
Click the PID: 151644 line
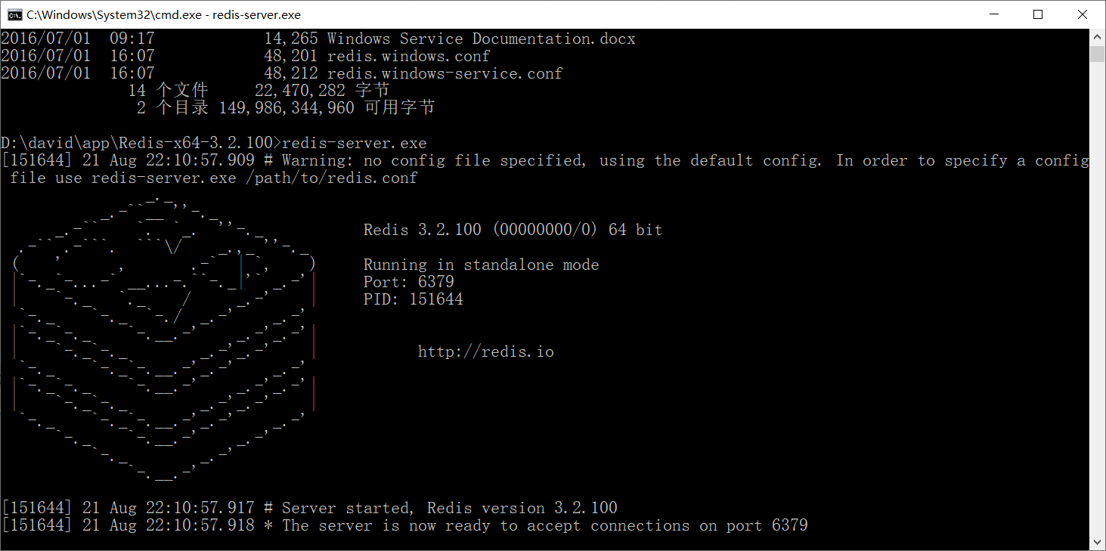click(x=413, y=299)
